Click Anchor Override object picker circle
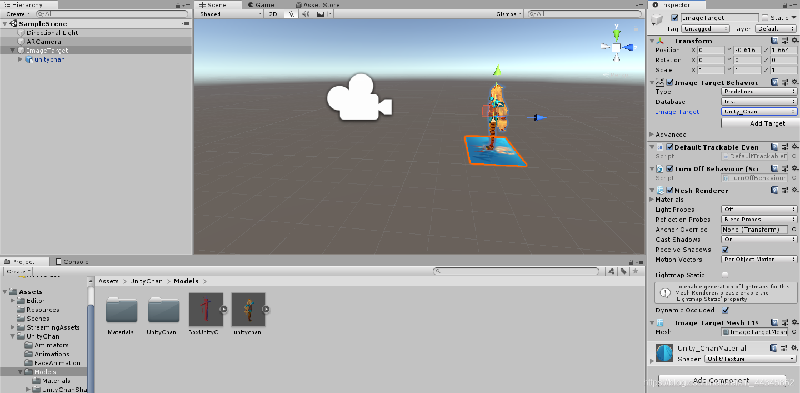 point(794,230)
